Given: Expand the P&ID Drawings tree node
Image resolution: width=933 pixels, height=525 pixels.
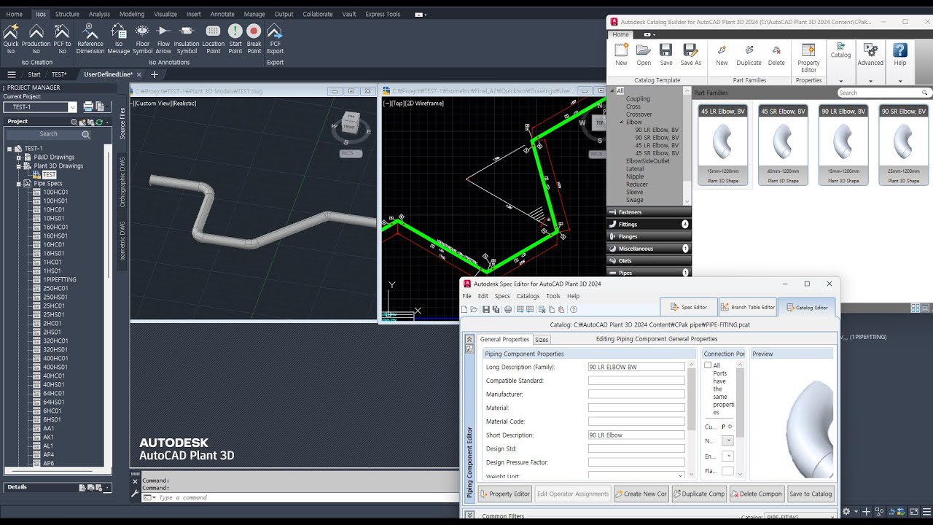Looking at the screenshot, I should tap(19, 157).
